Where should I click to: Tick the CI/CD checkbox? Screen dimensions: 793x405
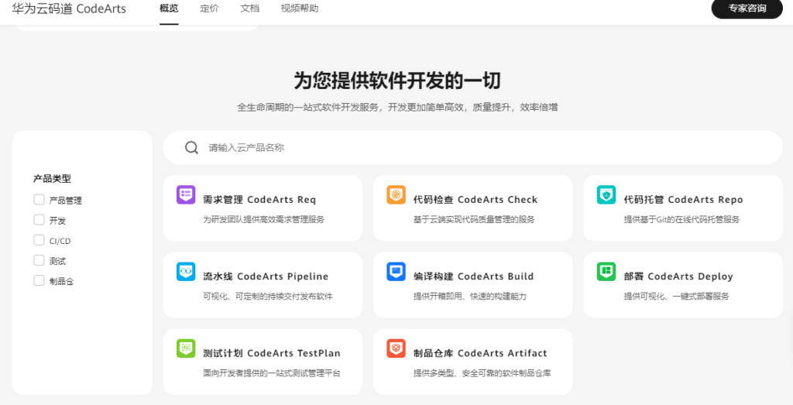39,240
